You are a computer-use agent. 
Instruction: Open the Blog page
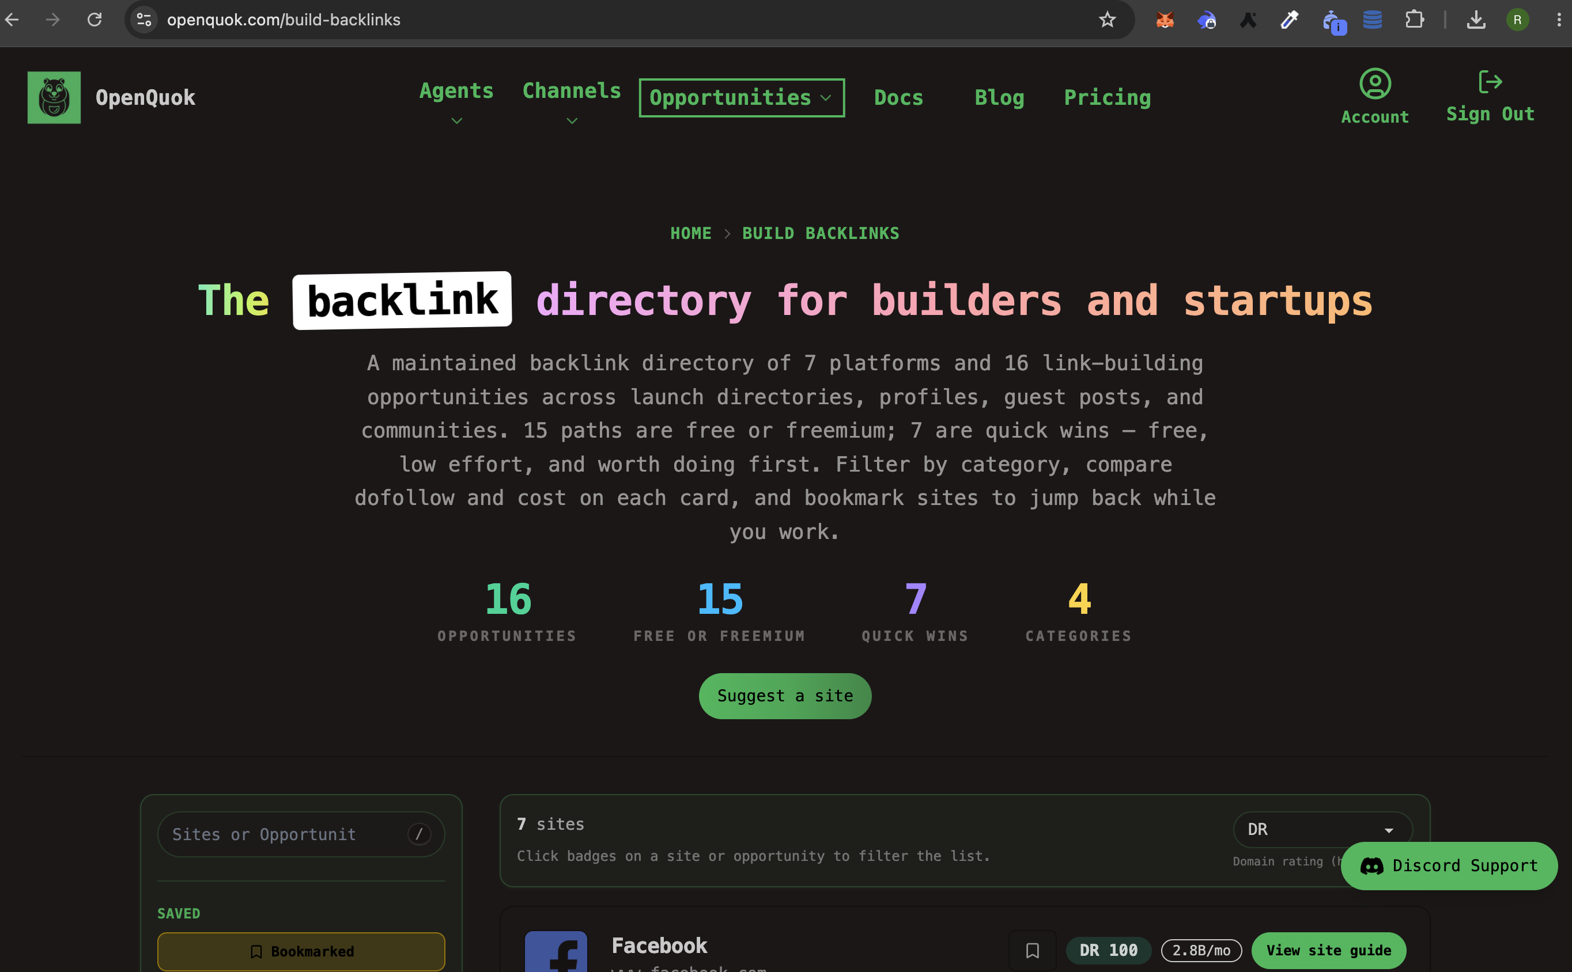(x=999, y=98)
